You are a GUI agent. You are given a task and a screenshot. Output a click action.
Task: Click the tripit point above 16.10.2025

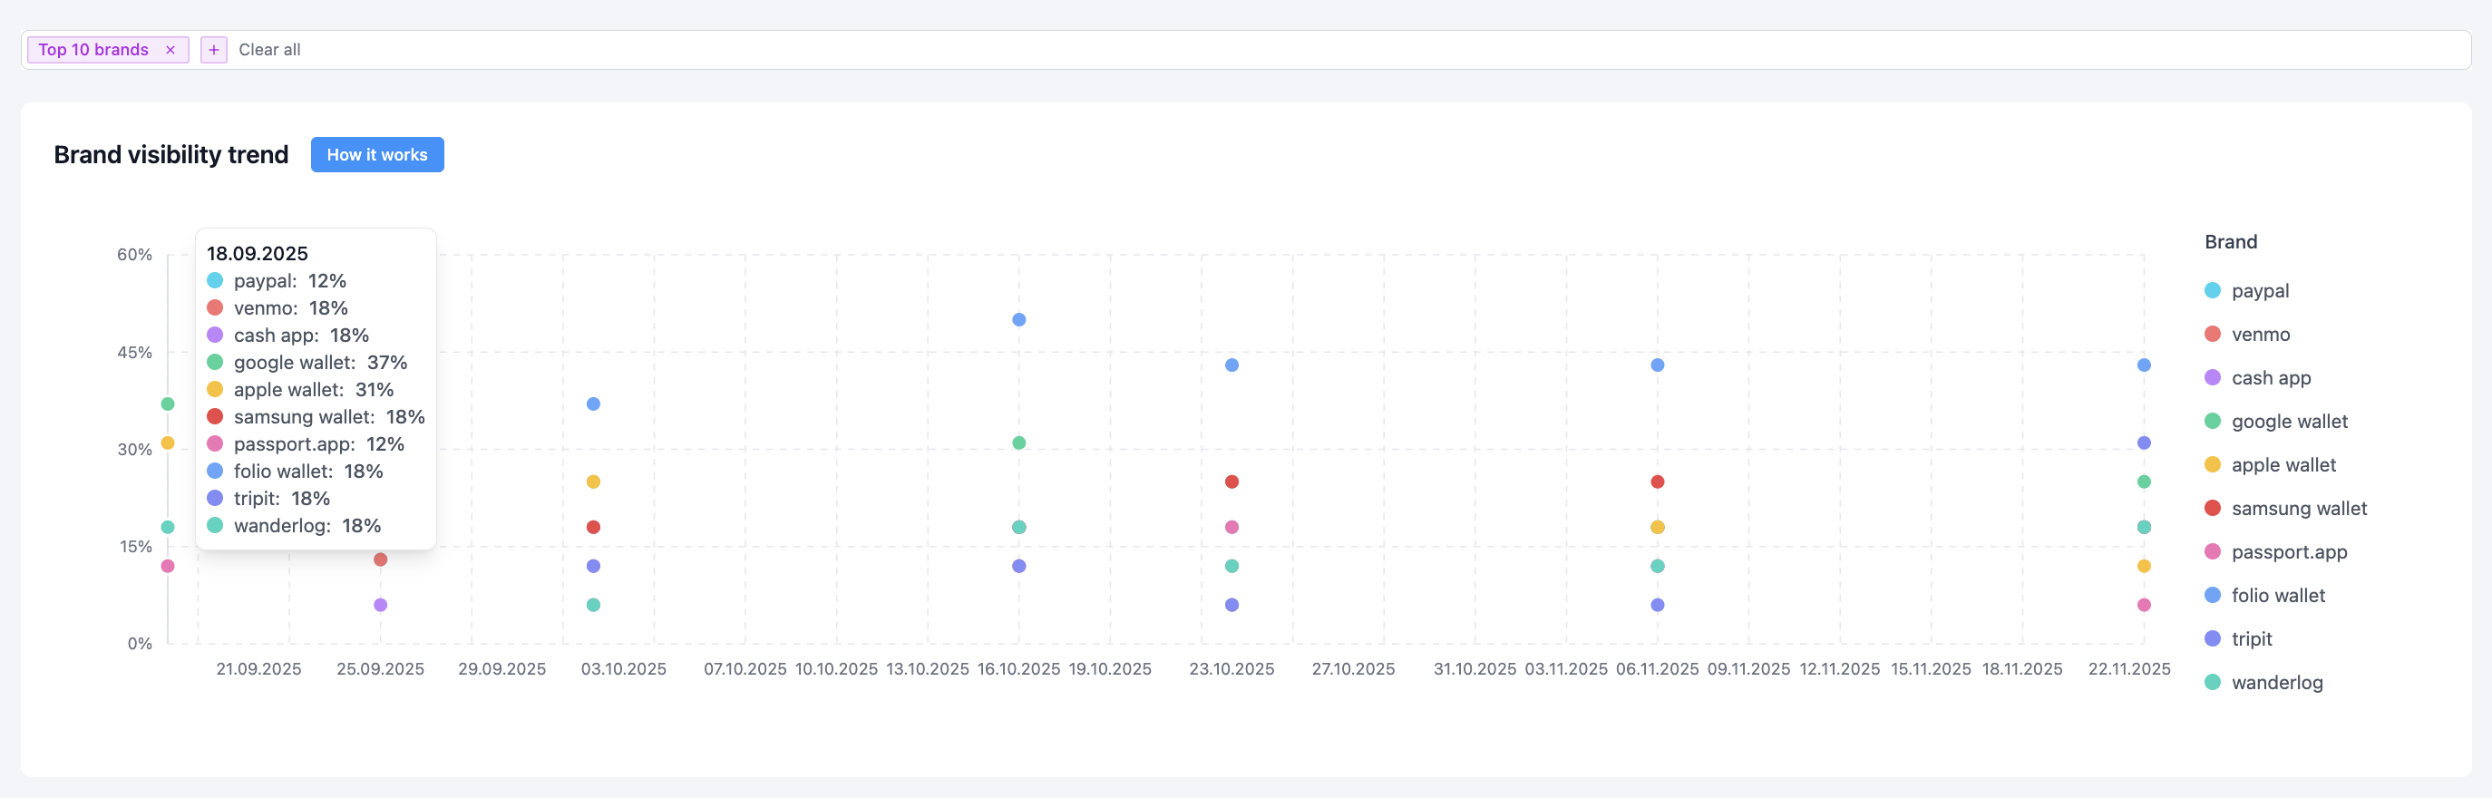pos(1018,566)
